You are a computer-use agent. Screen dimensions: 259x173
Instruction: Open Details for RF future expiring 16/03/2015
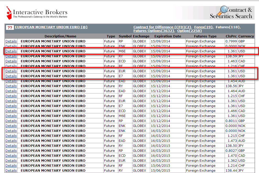(11, 136)
